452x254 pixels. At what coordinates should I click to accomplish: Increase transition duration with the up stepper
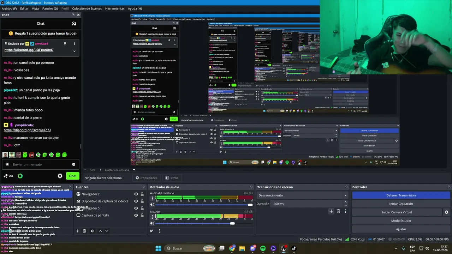(345, 202)
